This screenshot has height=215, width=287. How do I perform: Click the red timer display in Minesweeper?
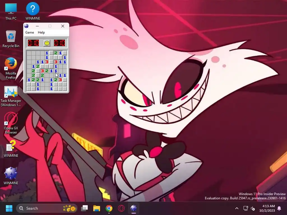pyautogui.click(x=59, y=43)
